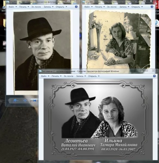Expand Открыть dropdown in Без имени-2 window
159x163 pixels.
click(99, 76)
